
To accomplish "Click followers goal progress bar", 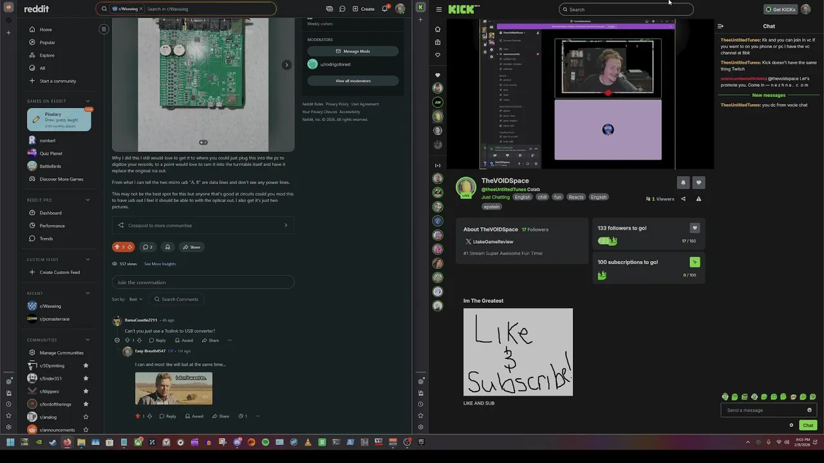I will click(x=608, y=241).
